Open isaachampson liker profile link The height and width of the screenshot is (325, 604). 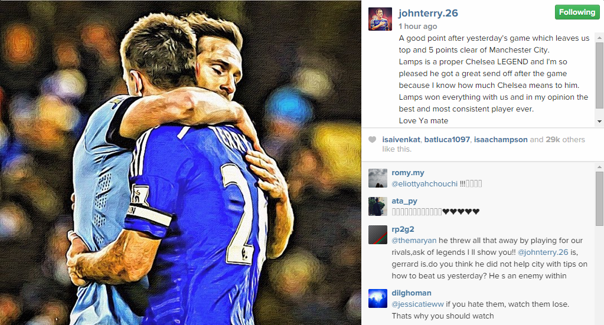click(x=500, y=140)
